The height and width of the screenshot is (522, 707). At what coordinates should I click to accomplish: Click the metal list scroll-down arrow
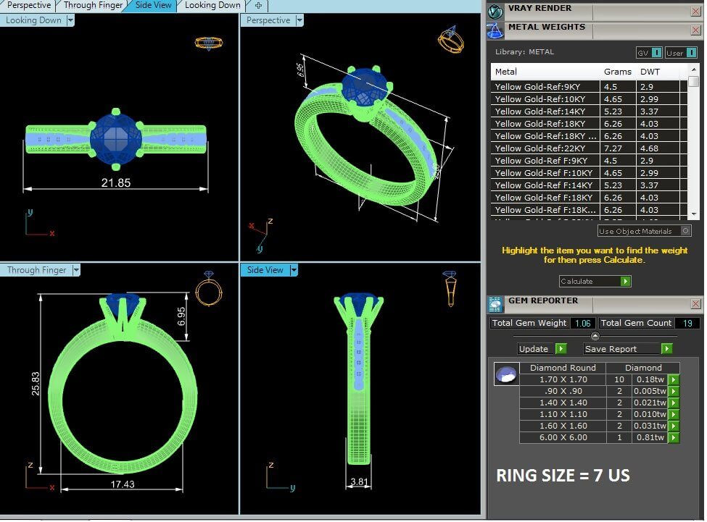[694, 214]
